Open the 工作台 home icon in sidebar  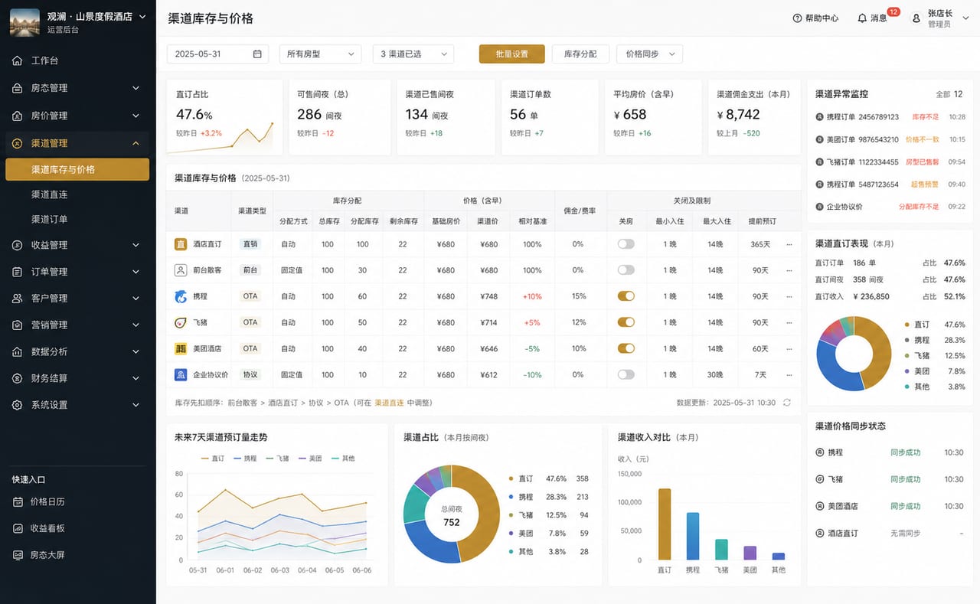click(17, 60)
